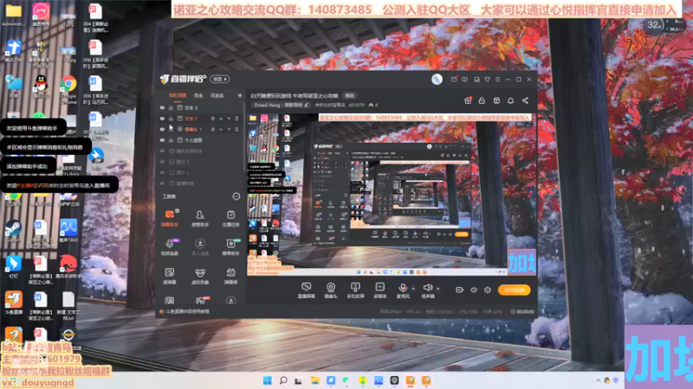The height and width of the screenshot is (389, 693).
Task: Click the Steam desktop icon
Action: click(13, 231)
